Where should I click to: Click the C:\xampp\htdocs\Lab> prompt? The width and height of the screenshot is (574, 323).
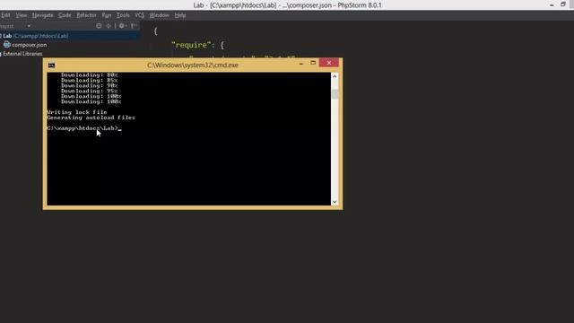pos(83,128)
